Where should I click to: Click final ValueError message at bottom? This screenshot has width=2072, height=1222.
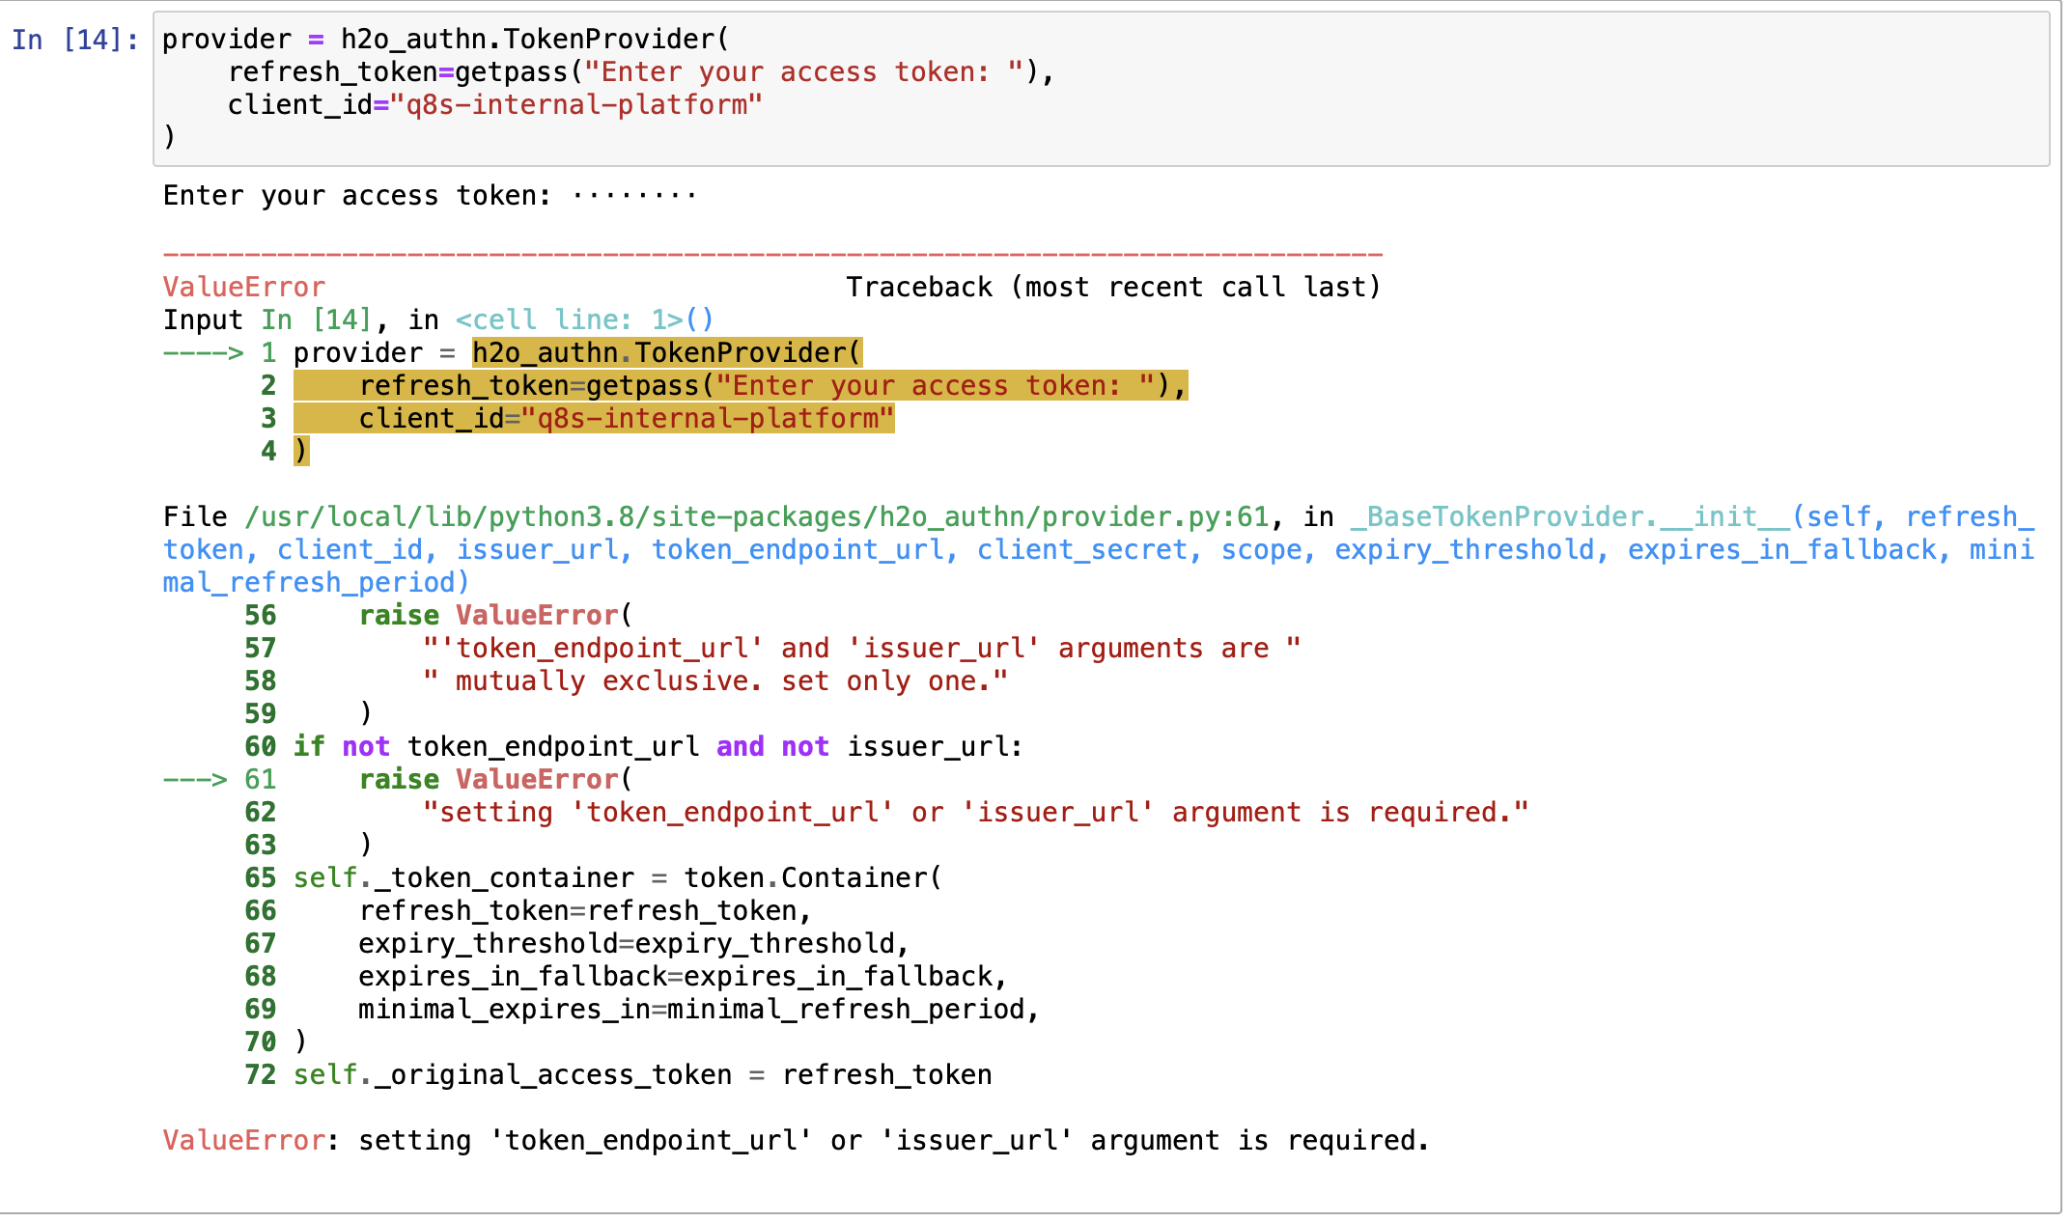(x=796, y=1141)
